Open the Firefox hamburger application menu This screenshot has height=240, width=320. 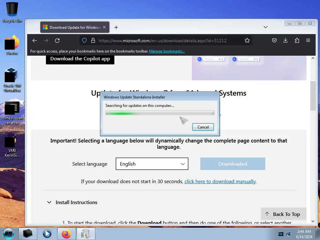point(308,40)
